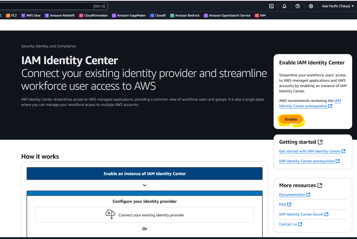
Task: Select Connect your existing identity provider box
Action: tap(145, 215)
